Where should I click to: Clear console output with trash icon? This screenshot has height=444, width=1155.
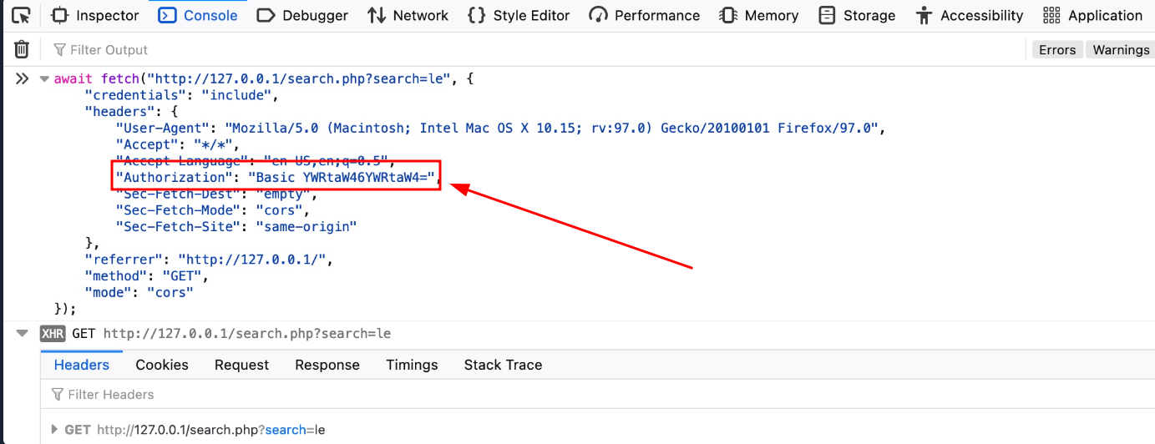click(x=22, y=50)
